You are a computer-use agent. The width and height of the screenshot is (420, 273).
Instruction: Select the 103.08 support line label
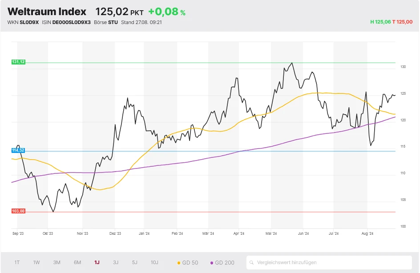18,210
